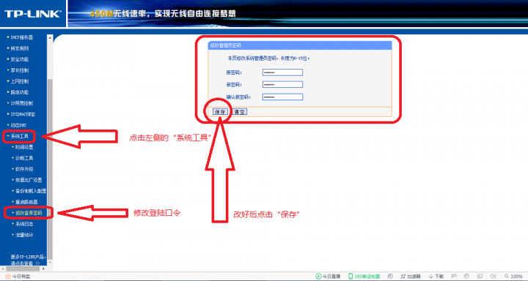Click the 本页修改系统管理员密码 description text

point(268,59)
